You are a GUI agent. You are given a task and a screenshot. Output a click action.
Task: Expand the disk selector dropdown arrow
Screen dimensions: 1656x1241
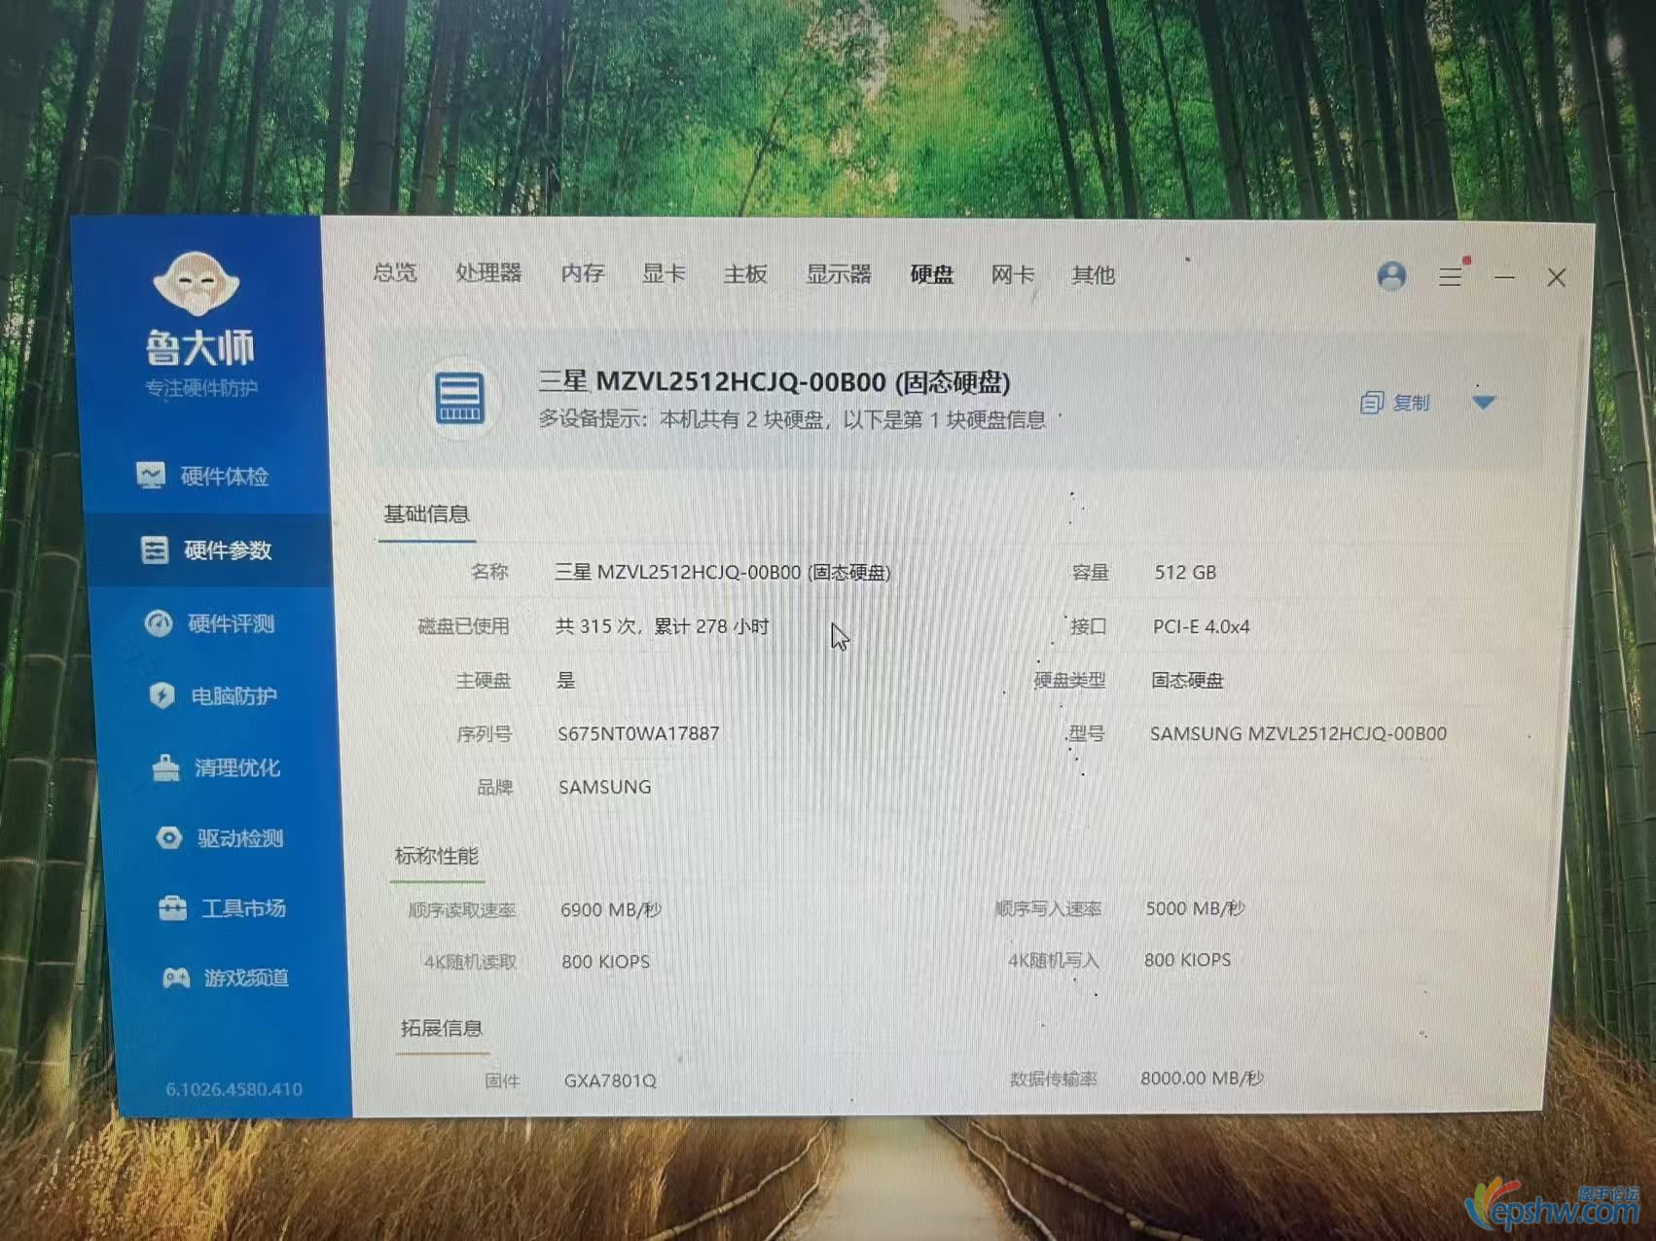point(1484,402)
